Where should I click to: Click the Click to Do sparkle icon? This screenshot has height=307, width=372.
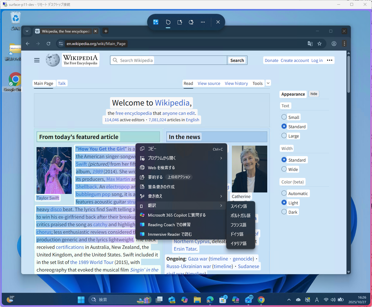click(x=156, y=22)
